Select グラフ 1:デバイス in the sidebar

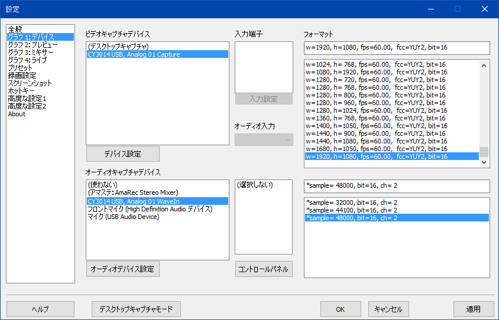[x=40, y=37]
